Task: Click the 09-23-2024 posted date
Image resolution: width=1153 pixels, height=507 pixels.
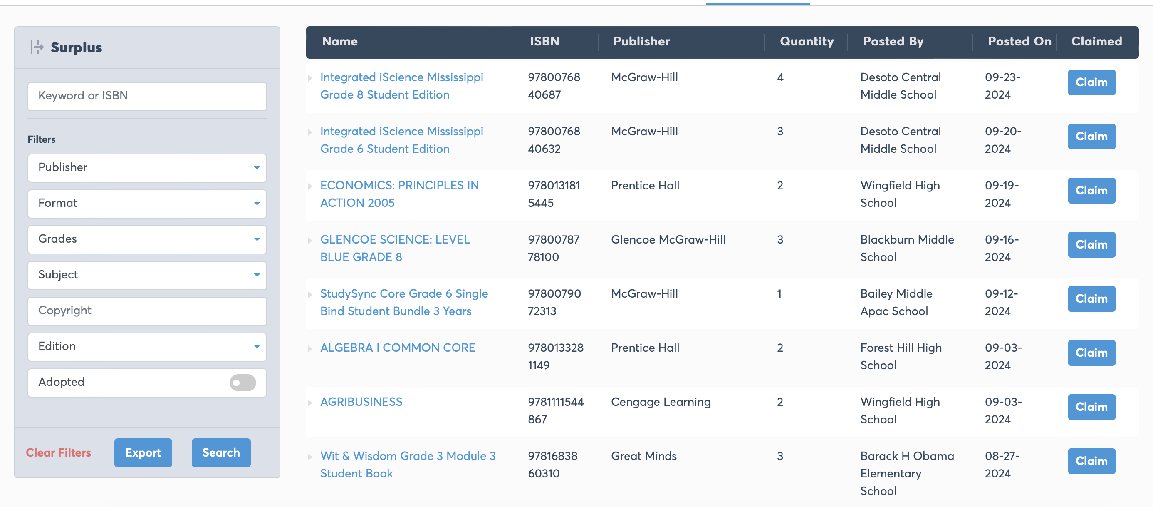Action: tap(1002, 86)
